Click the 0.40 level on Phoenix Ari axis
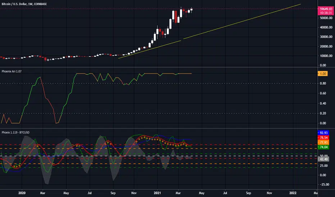Viewport: 335px width, 197px height. coord(323,103)
